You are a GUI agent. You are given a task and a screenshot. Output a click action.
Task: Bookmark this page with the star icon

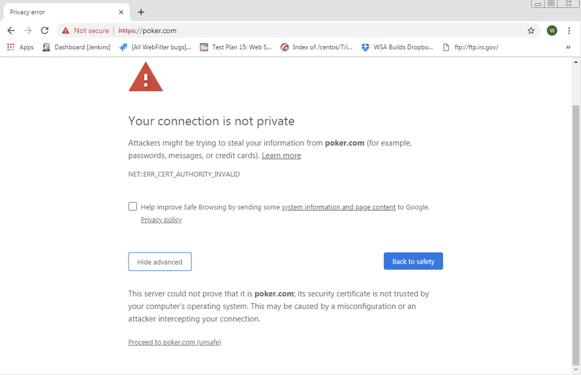pyautogui.click(x=531, y=31)
